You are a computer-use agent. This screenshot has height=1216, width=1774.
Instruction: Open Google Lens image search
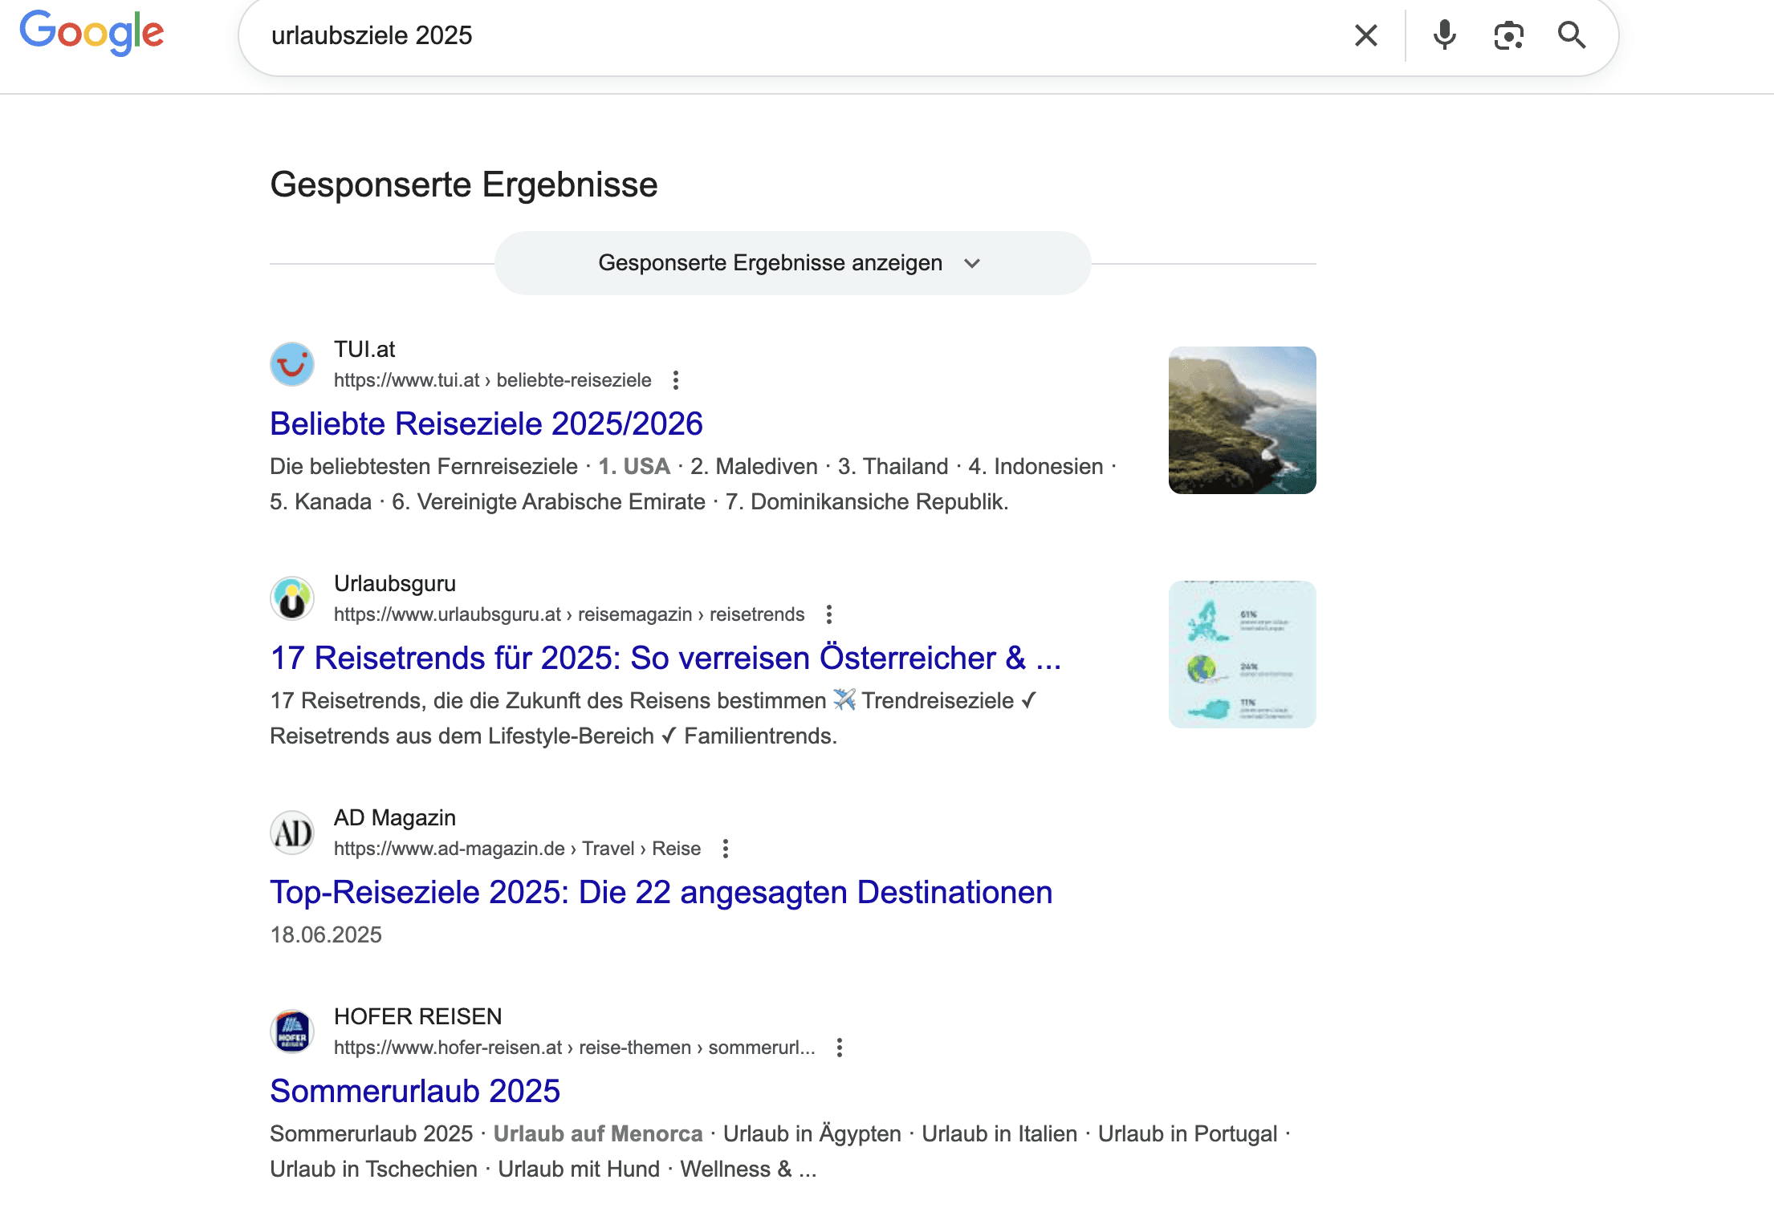(x=1509, y=34)
